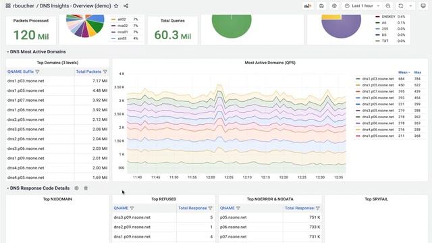This screenshot has width=432, height=243.
Task: Open DNS Insights - Overview (demo) breadcrumb
Action: tap(75, 6)
